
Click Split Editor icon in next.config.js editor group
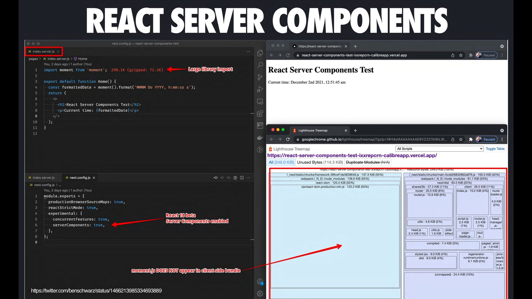click(x=242, y=178)
